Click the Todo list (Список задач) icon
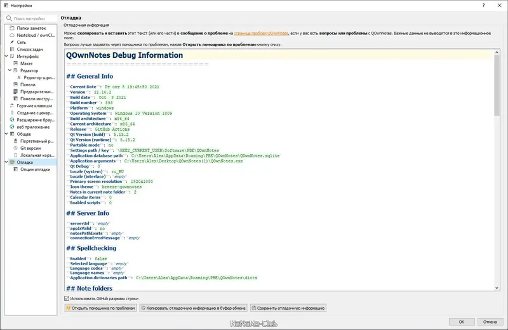The height and width of the screenshot is (330, 508). (x=12, y=49)
